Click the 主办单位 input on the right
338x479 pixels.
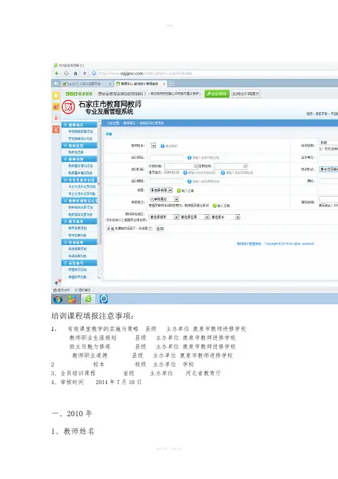point(328,158)
